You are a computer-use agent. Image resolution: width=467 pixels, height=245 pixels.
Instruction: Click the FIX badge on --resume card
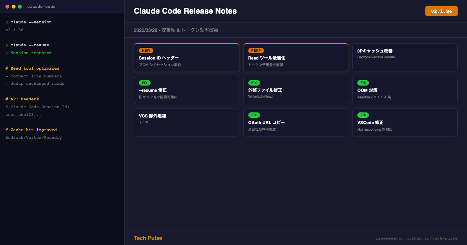pyautogui.click(x=145, y=83)
